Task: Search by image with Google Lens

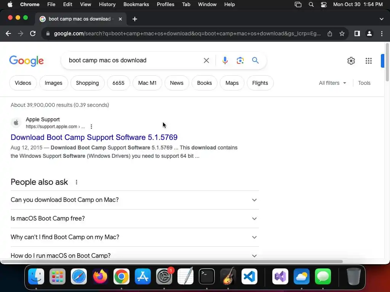Action: [x=240, y=60]
